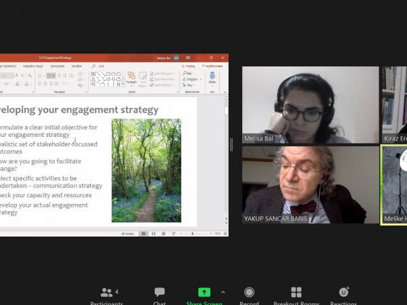Start slideshow from status bar icon
This screenshot has height=305, width=407.
[174, 234]
